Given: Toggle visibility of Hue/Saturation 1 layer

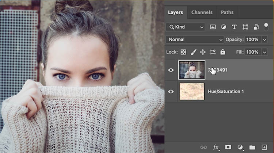Looking at the screenshot, I should click(171, 91).
